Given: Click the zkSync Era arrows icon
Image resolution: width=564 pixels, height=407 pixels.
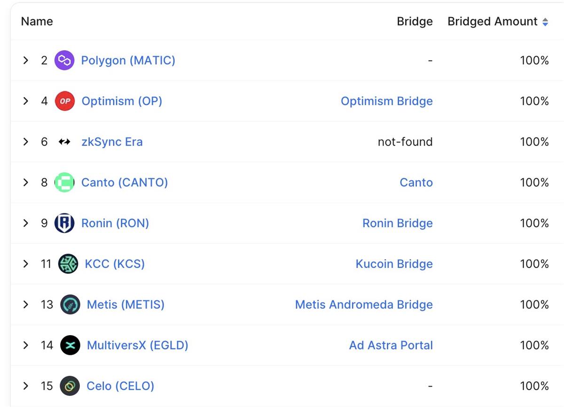Looking at the screenshot, I should tap(64, 142).
